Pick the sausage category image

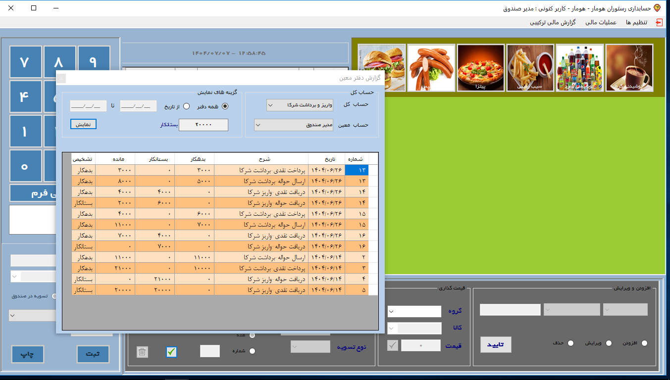[431, 68]
